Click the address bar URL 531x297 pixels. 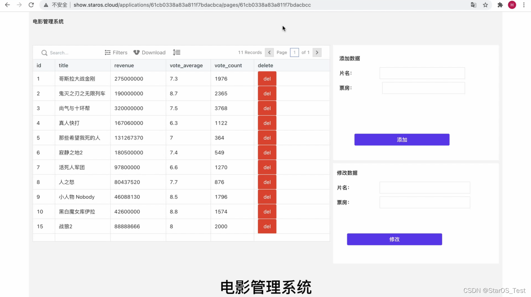192,5
